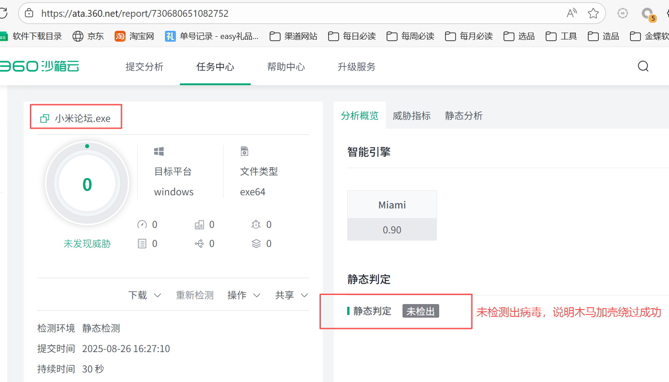
Task: Click the Miami engine card
Action: [392, 215]
